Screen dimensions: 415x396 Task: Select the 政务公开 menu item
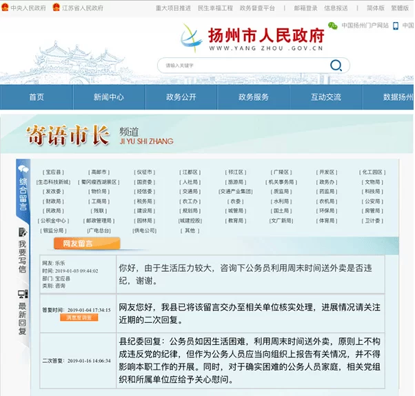(181, 97)
